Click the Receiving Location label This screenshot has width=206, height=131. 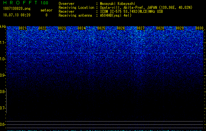click(x=76, y=8)
